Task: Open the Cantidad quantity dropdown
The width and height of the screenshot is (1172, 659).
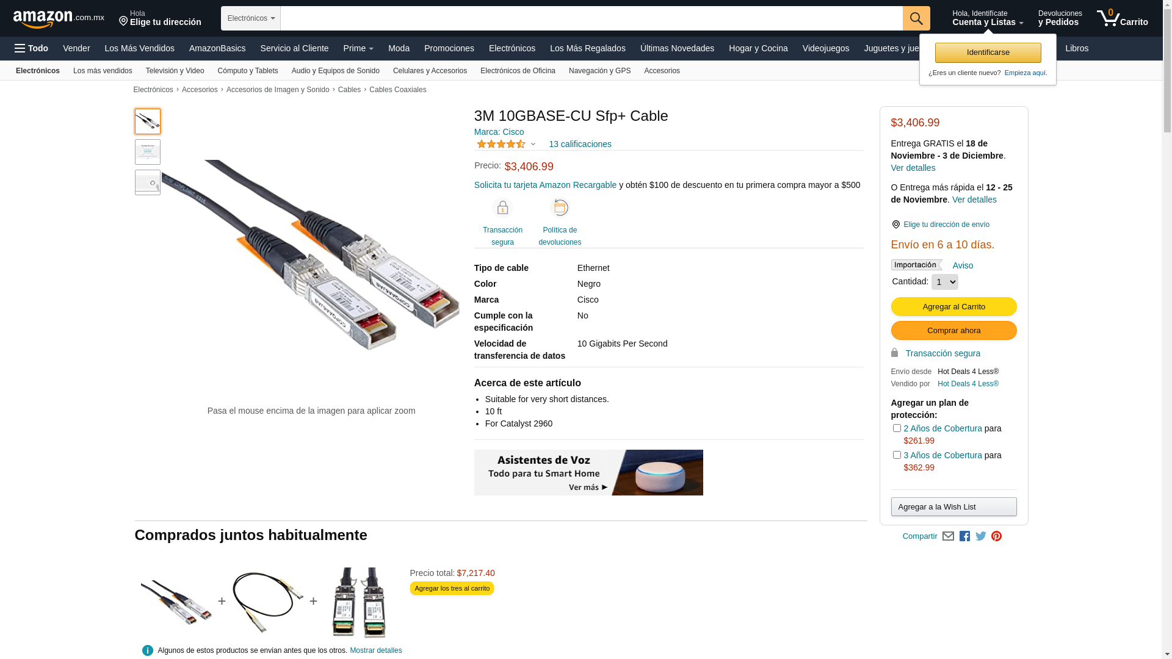Action: point(945,282)
